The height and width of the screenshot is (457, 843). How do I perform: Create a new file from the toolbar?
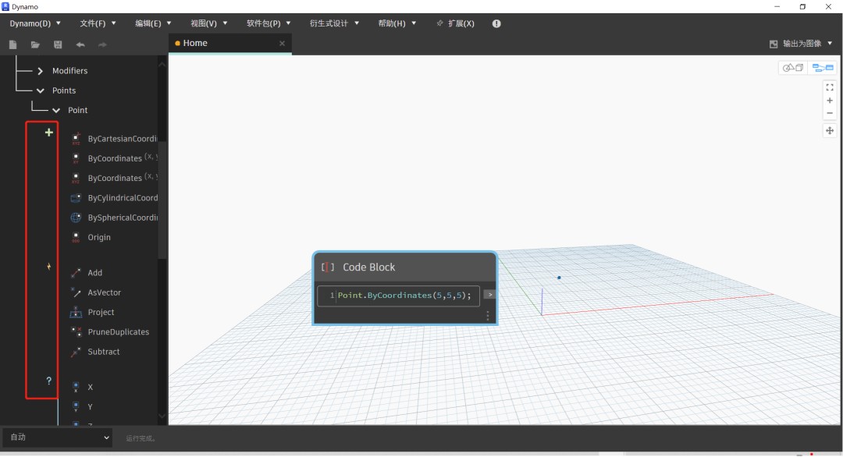coord(13,44)
